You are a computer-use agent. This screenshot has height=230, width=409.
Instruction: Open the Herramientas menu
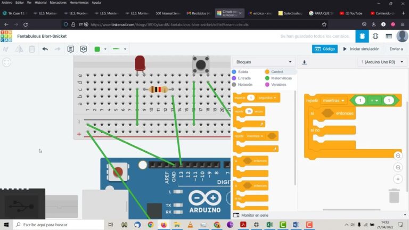click(x=79, y=3)
